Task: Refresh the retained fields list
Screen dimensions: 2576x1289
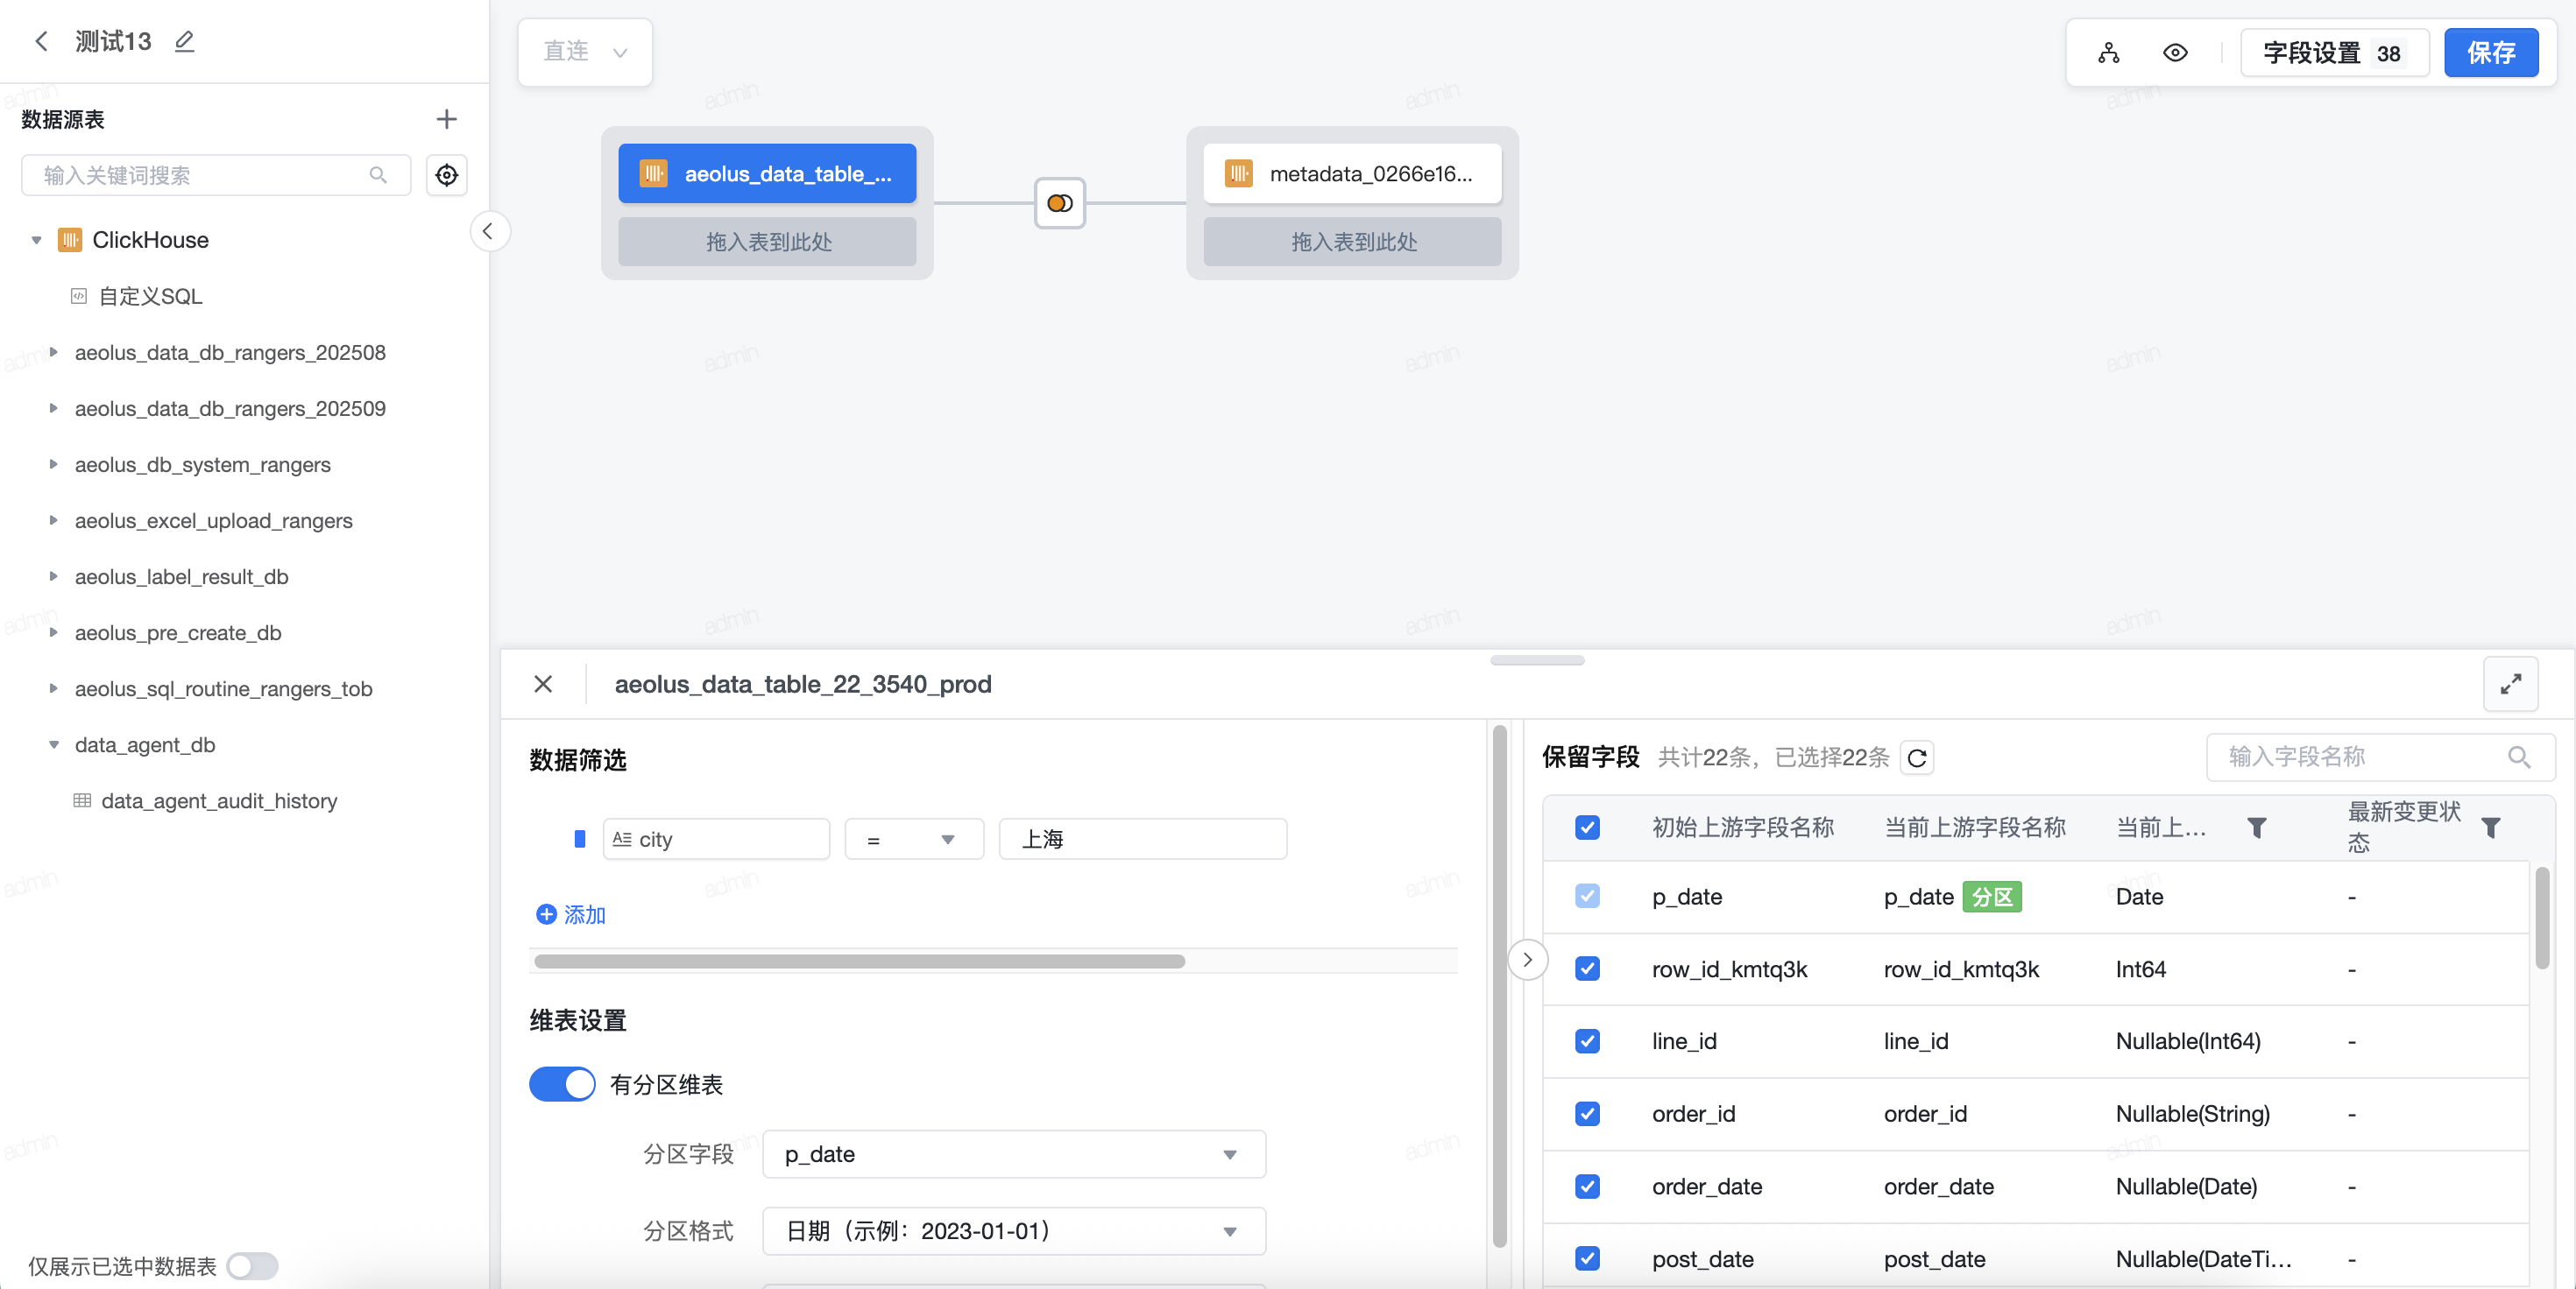Action: pos(1916,757)
